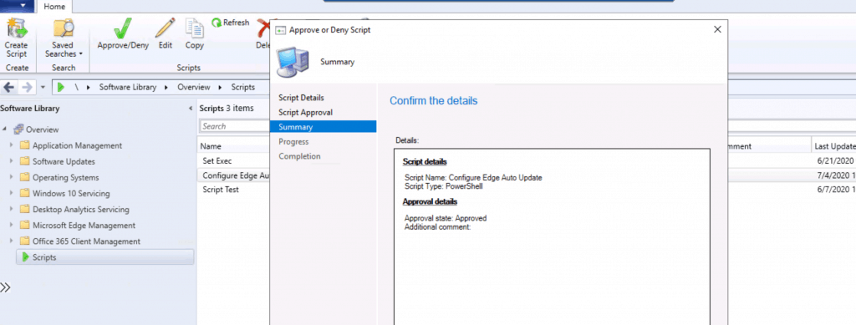Select the Desktop Analytics Servicing folder
This screenshot has width=856, height=325.
pyautogui.click(x=81, y=210)
